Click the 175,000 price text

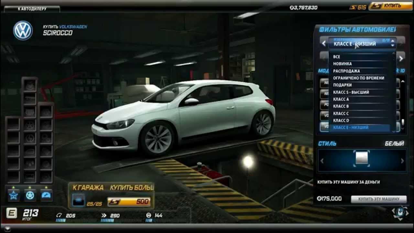click(329, 199)
